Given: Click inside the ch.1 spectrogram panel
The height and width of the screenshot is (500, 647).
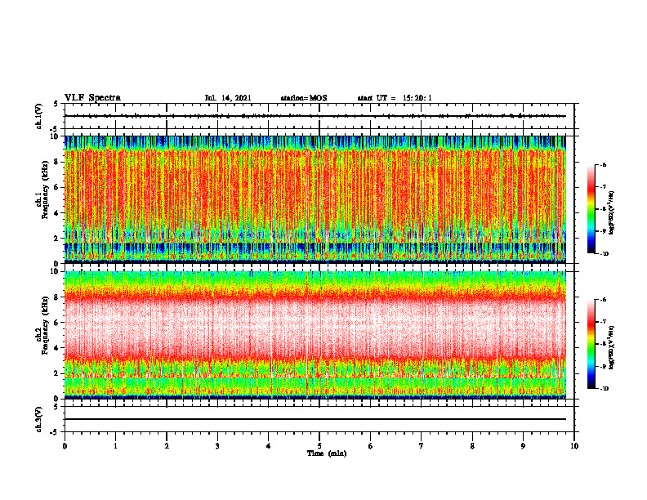Looking at the screenshot, I should [315, 199].
